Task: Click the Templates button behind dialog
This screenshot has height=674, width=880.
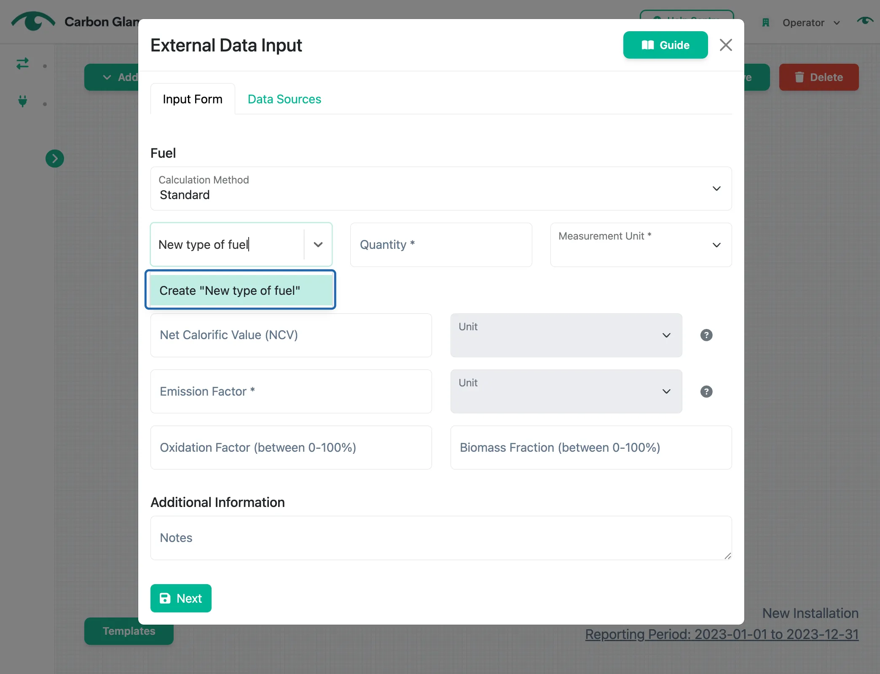Action: click(x=129, y=631)
